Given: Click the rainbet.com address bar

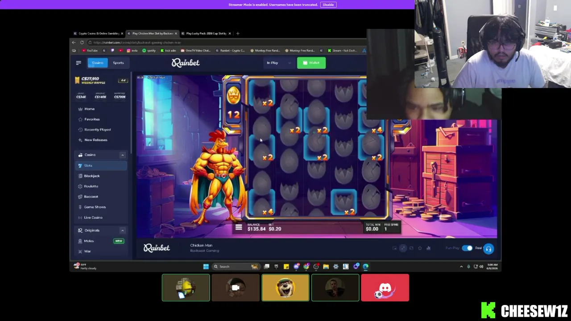Looking at the screenshot, I should [x=225, y=42].
